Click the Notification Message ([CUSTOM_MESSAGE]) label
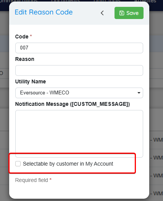 tap(73, 104)
